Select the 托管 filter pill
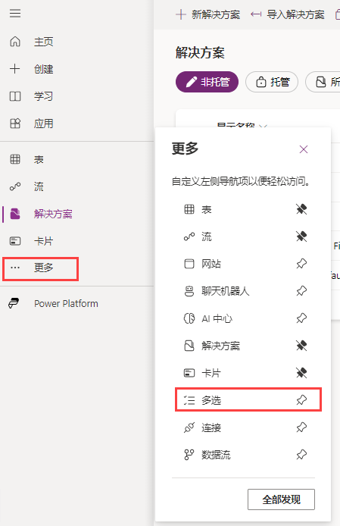 point(272,82)
